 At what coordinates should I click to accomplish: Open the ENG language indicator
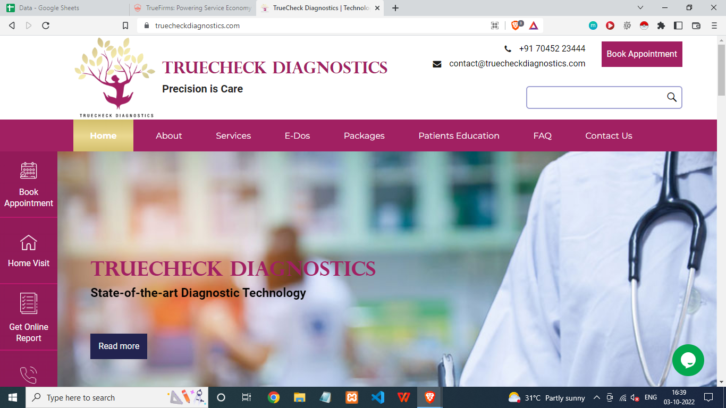(651, 397)
